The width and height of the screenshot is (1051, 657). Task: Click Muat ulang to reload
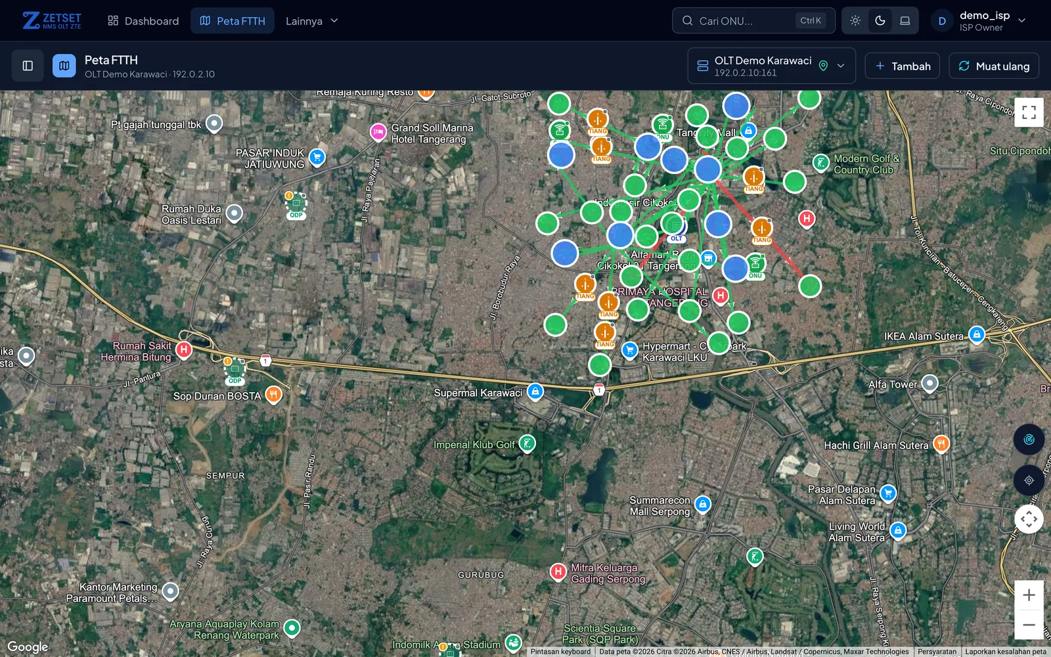[994, 66]
